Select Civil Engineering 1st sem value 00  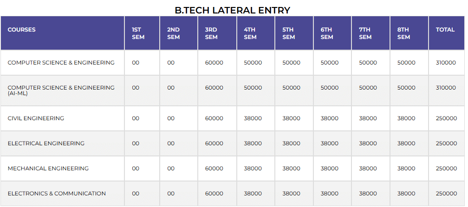point(136,118)
